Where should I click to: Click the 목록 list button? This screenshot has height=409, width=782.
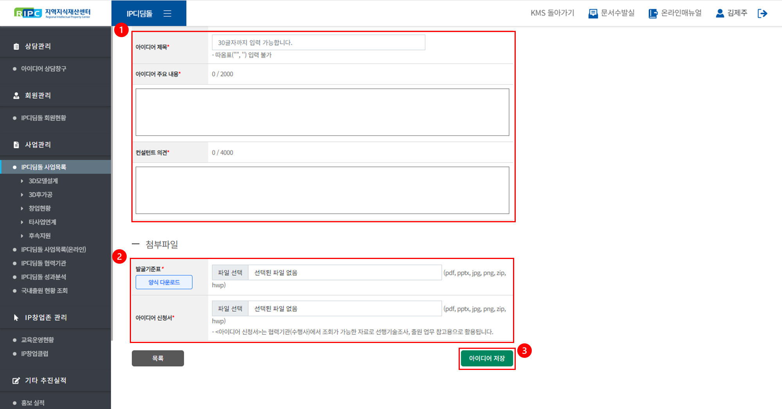click(x=158, y=358)
